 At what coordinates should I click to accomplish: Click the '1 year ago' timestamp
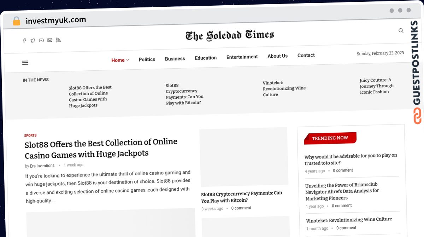[315, 207]
